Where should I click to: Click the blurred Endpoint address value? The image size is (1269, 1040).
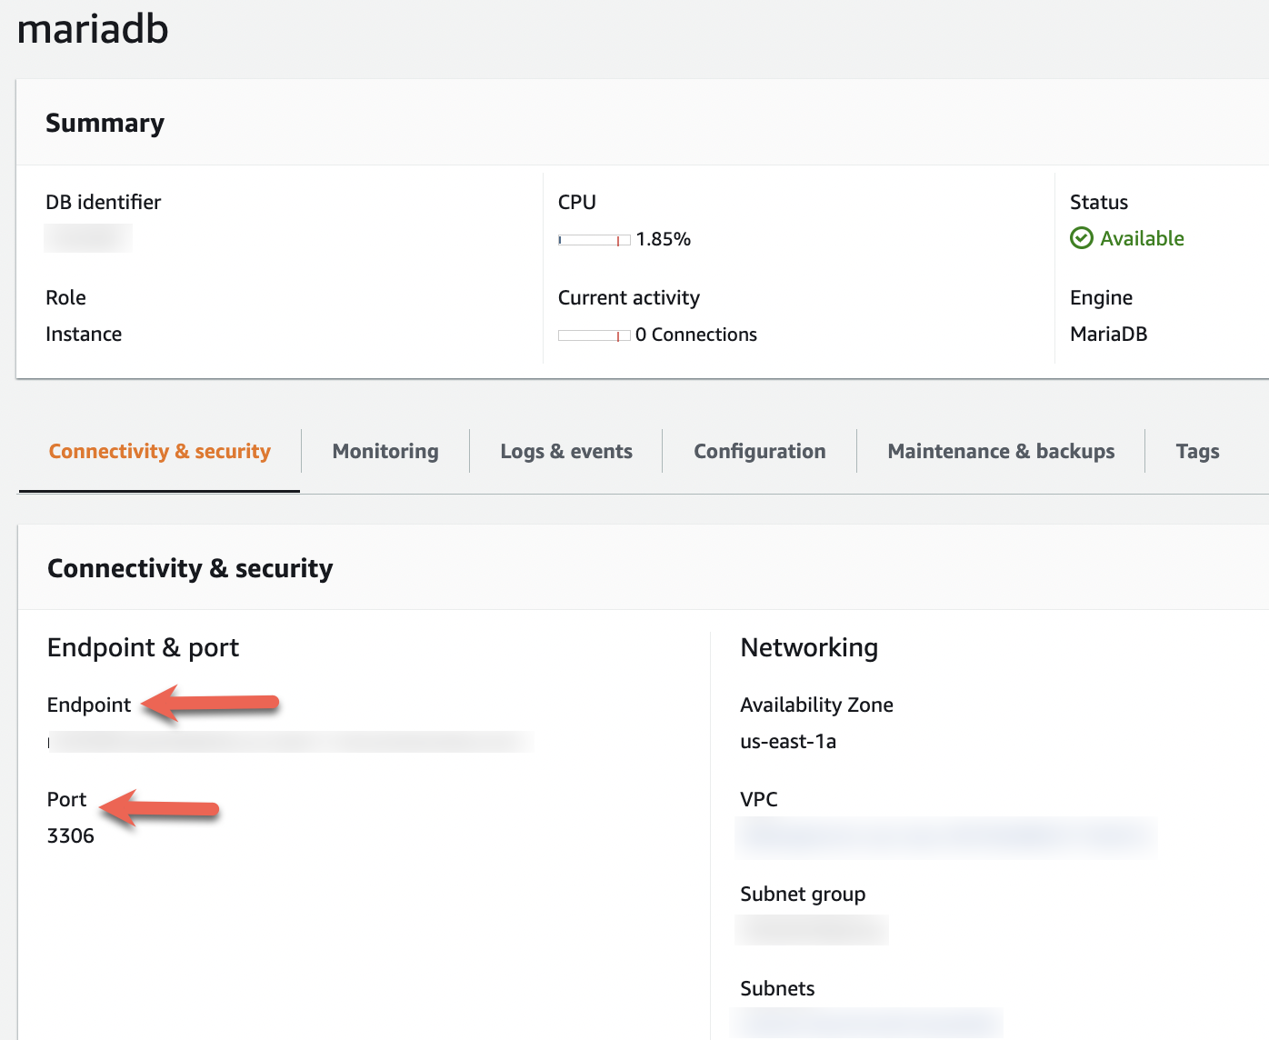tap(291, 742)
